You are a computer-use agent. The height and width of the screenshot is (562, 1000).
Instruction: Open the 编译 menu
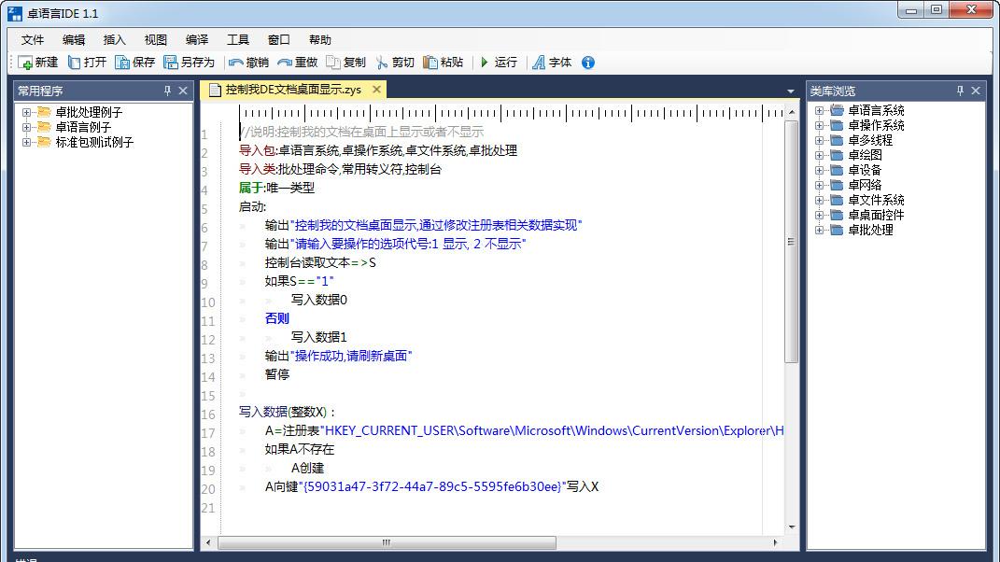[197, 39]
